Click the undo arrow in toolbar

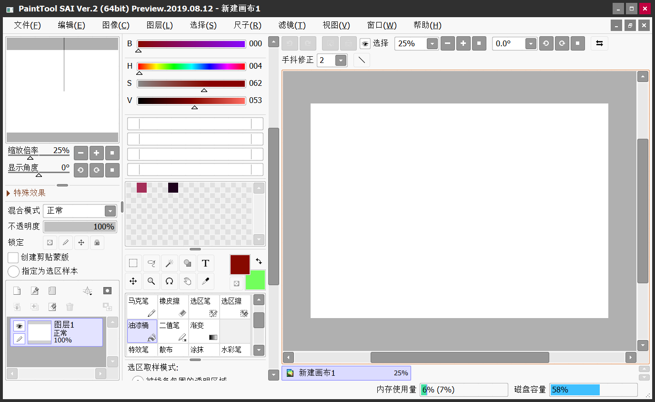tap(289, 43)
